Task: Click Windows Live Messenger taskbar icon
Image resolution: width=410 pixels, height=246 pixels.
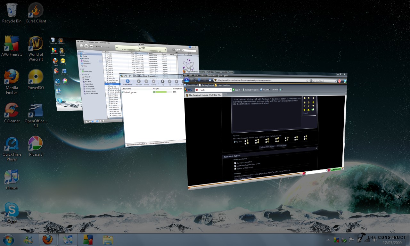Action: point(28,239)
